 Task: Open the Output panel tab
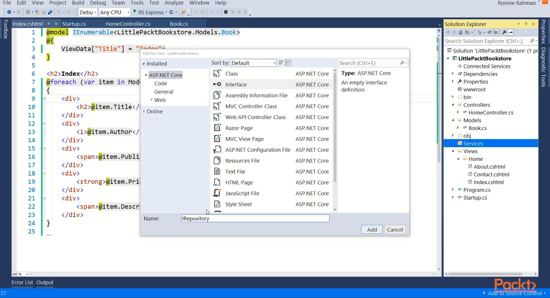click(45, 282)
